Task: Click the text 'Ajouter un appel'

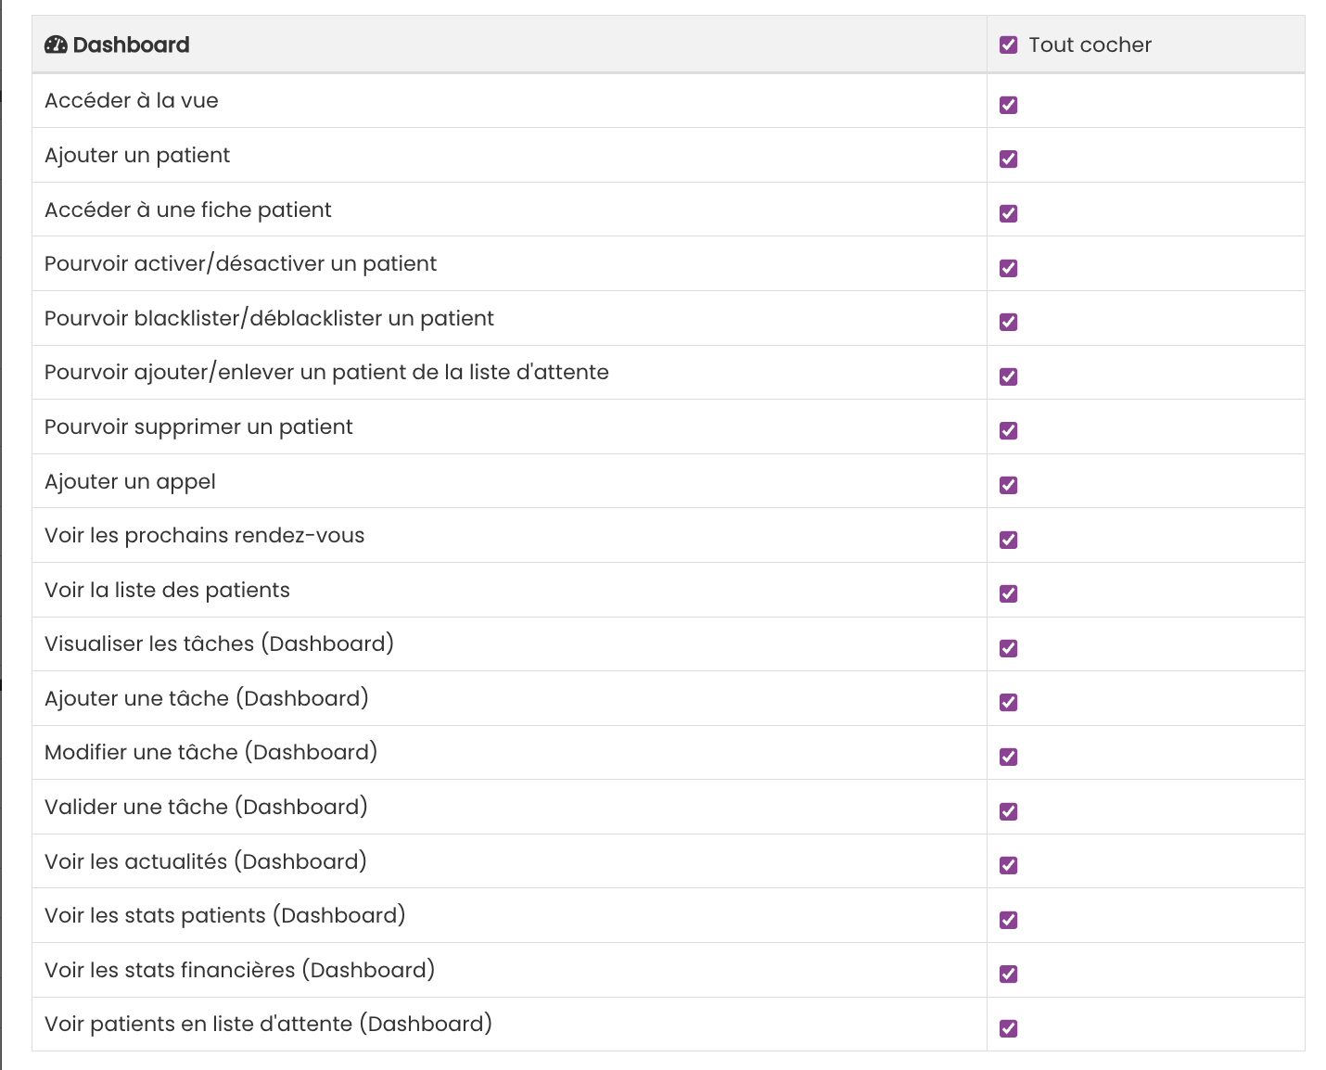Action: 130,481
